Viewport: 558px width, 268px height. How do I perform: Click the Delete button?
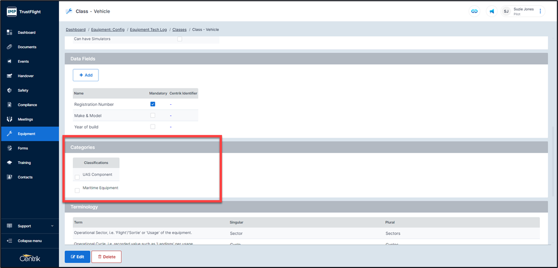[106, 257]
